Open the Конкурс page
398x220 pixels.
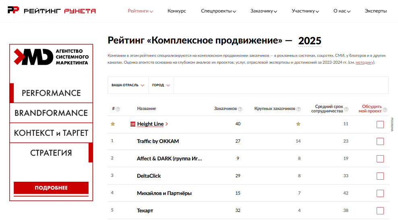coord(177,11)
